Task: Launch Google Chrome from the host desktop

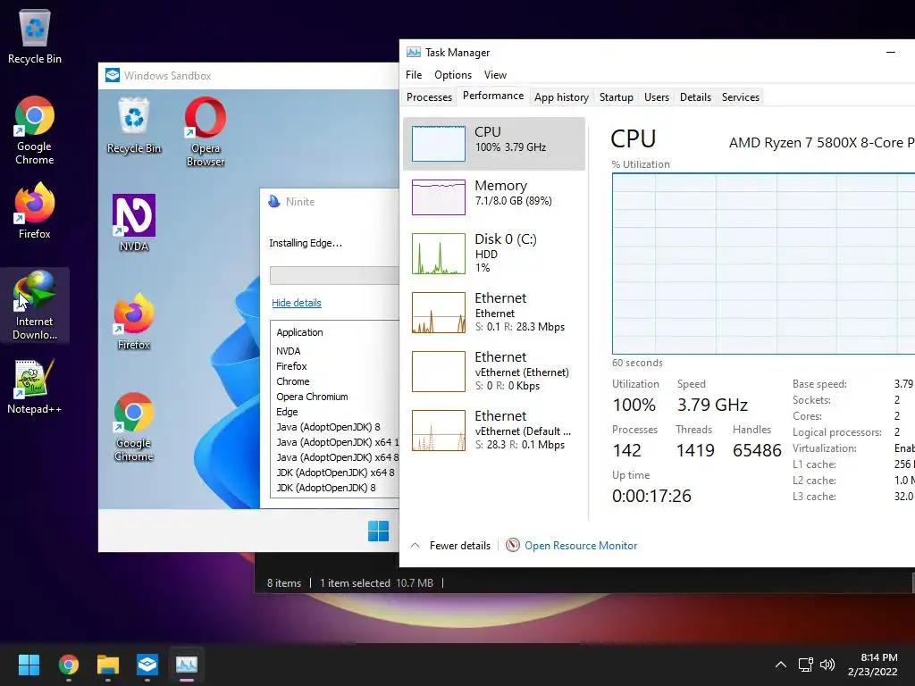Action: click(x=35, y=130)
